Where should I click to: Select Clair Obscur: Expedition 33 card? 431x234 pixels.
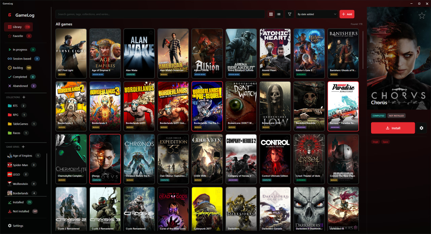[x=173, y=159]
